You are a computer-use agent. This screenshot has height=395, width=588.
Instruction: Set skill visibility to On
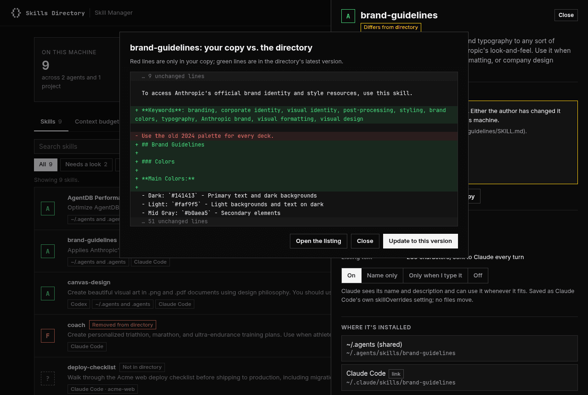[x=351, y=276]
